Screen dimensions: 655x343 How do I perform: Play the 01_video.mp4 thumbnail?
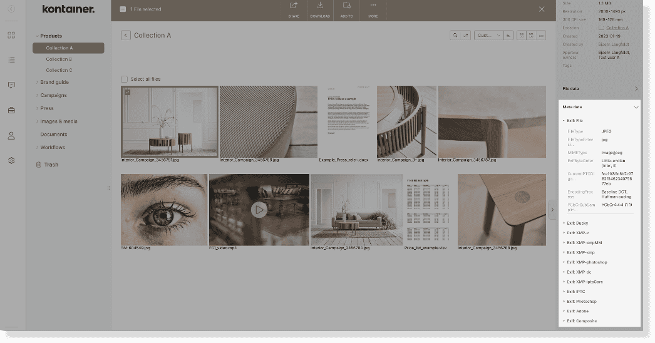click(x=259, y=210)
